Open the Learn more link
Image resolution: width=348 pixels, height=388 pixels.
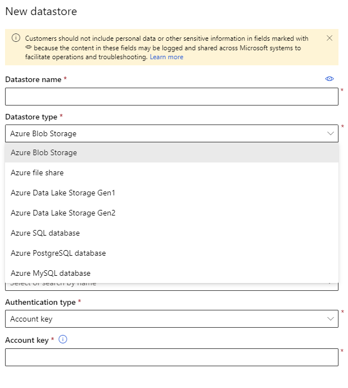166,57
